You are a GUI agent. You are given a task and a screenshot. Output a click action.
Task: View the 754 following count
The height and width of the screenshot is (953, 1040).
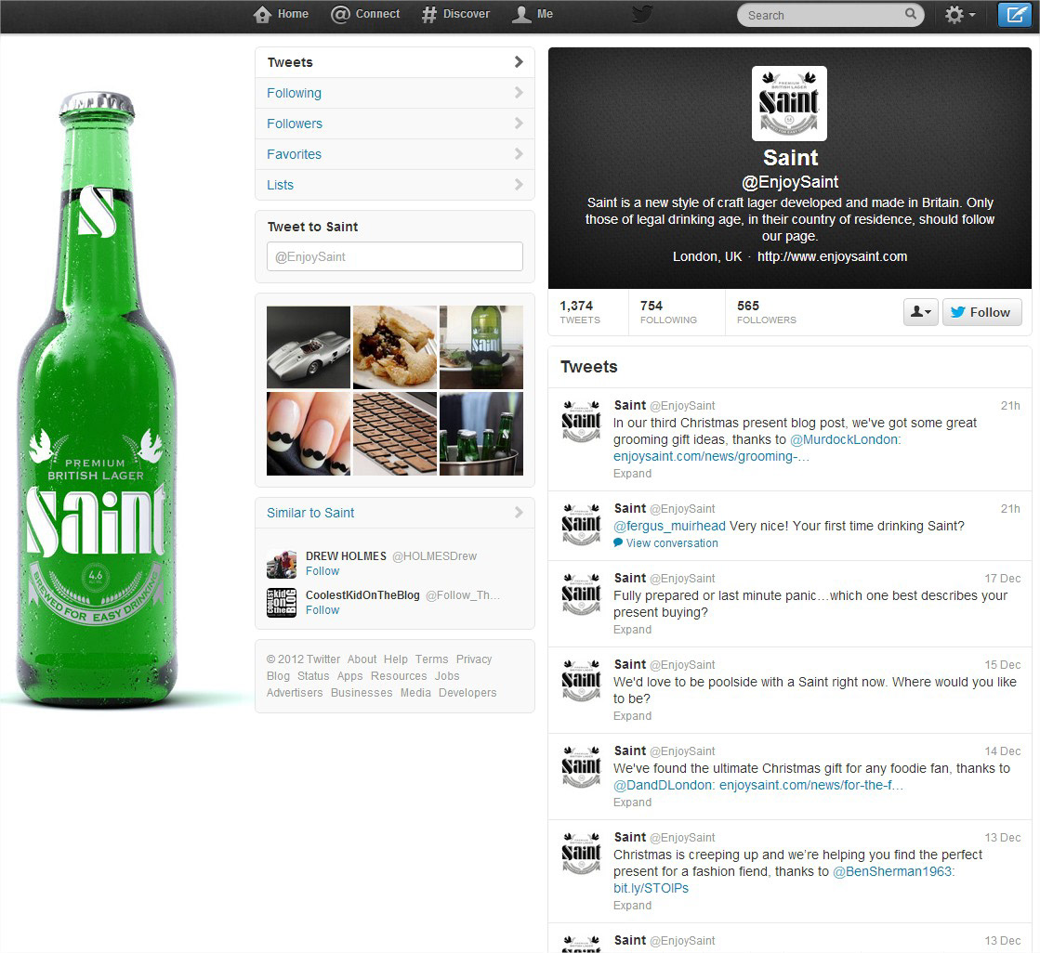668,312
